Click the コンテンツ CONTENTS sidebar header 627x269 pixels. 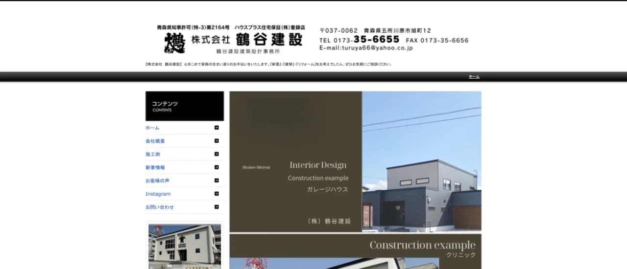point(185,106)
